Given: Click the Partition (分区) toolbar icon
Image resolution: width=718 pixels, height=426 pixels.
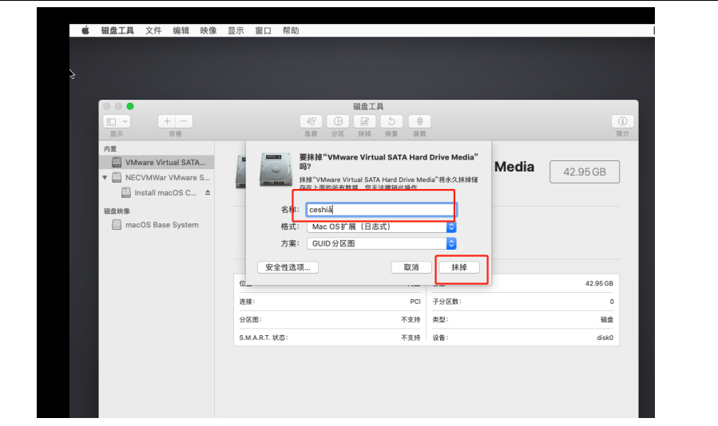Looking at the screenshot, I should tap(338, 121).
